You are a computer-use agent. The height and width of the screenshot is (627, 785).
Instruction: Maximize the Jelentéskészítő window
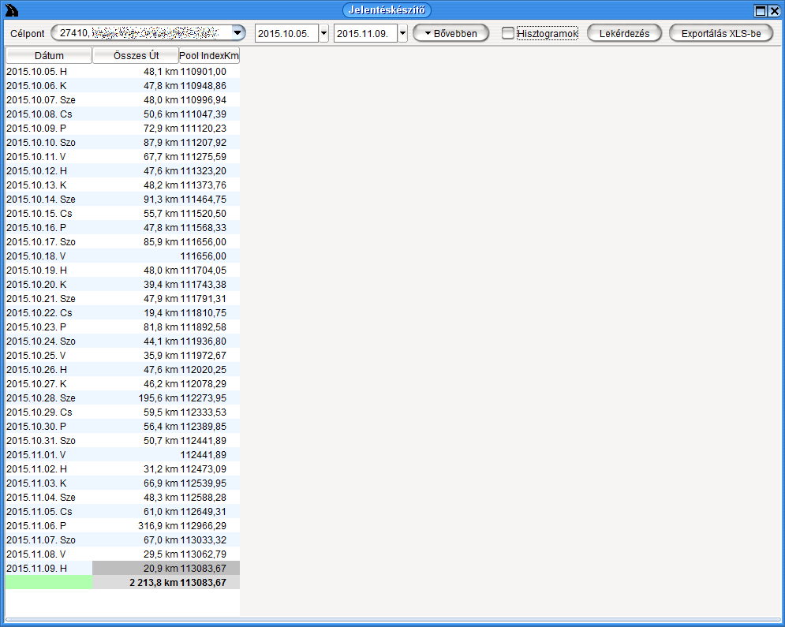(761, 11)
